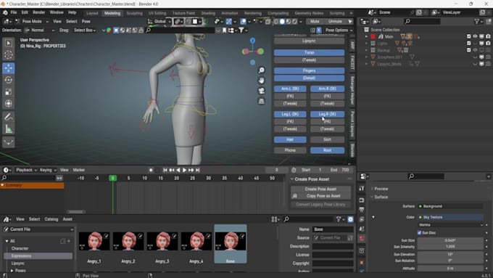
Task: Open the Global transform orientation dropdown
Action: 159,21
